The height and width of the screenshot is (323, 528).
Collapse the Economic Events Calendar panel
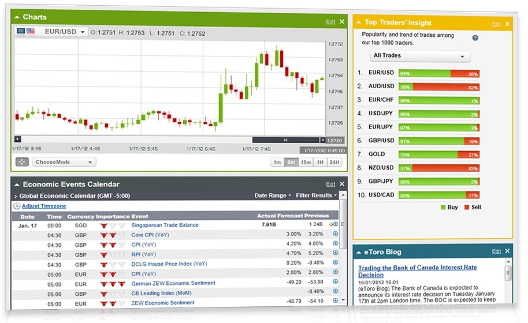17,185
